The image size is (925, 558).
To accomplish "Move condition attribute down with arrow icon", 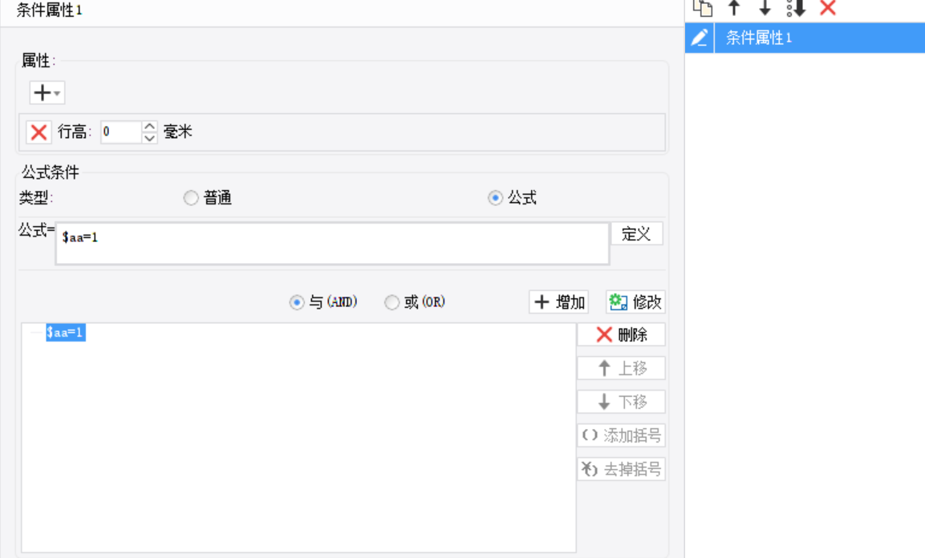I will click(x=765, y=8).
